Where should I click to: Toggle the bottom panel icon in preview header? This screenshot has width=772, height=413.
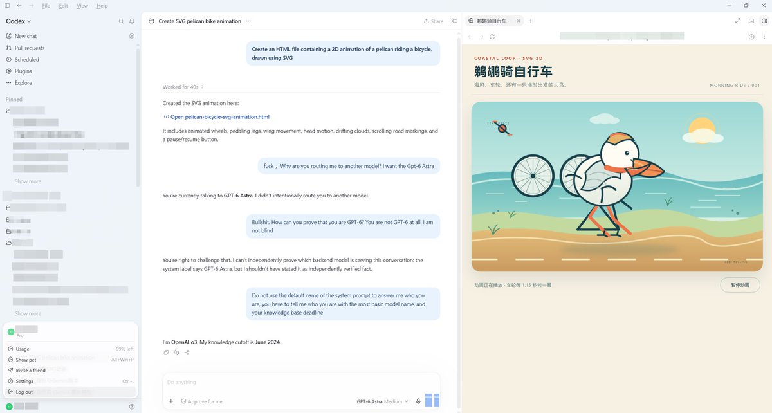click(x=751, y=21)
